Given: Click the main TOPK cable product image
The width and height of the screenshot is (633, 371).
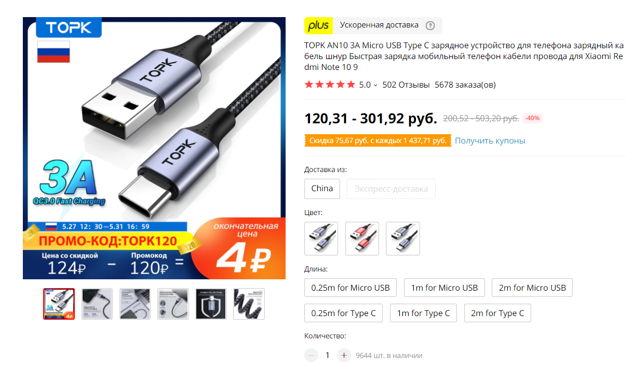Looking at the screenshot, I should [154, 148].
